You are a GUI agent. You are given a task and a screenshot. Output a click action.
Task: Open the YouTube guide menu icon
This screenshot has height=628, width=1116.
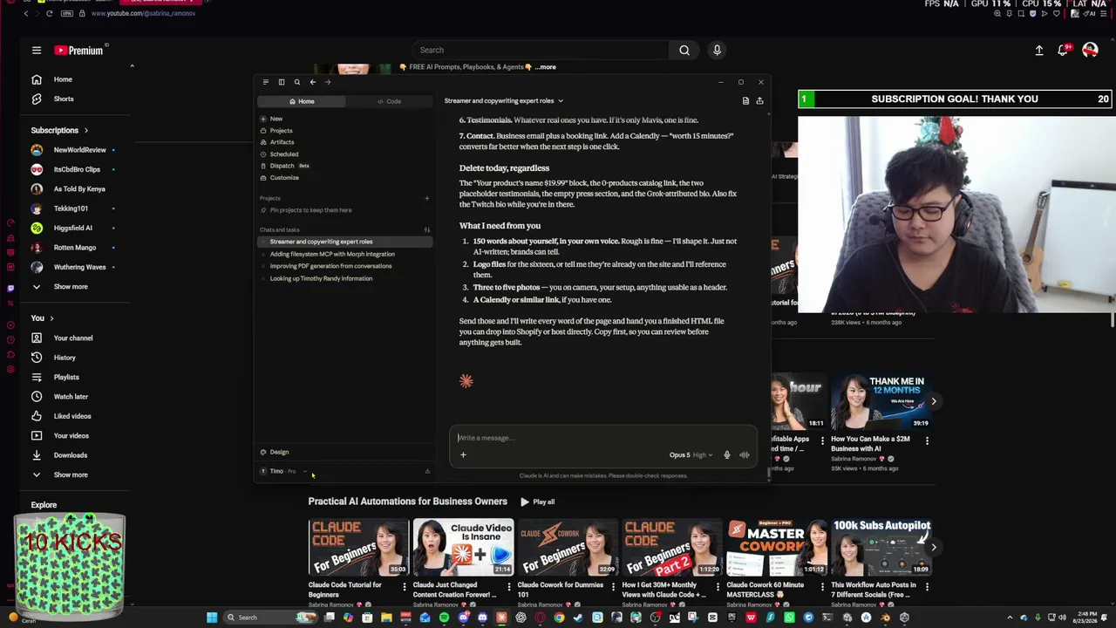click(x=37, y=51)
